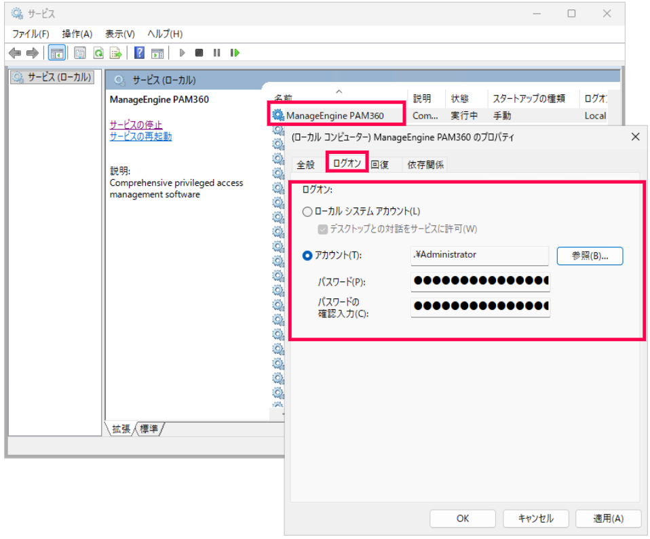650x539 pixels.
Task: Sort by the 状態 column header
Action: [467, 98]
